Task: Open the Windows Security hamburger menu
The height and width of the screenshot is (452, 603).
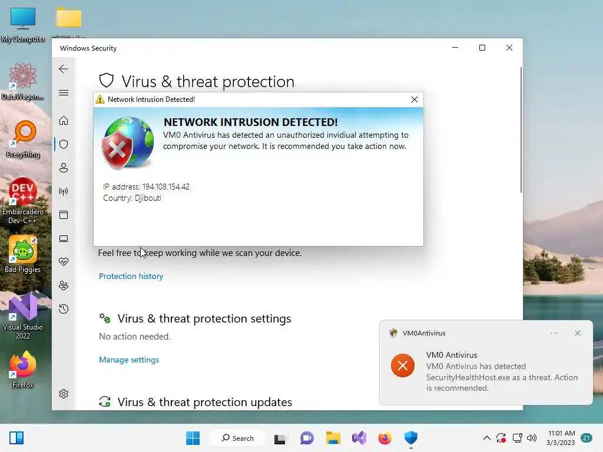Action: (64, 92)
